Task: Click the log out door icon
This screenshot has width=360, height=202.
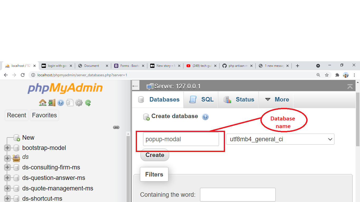Action: point(52,103)
